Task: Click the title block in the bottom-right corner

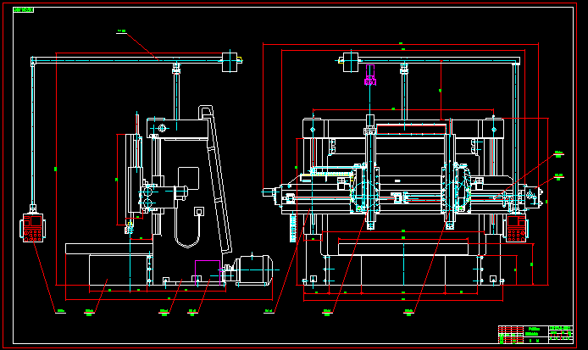Action: [535, 334]
